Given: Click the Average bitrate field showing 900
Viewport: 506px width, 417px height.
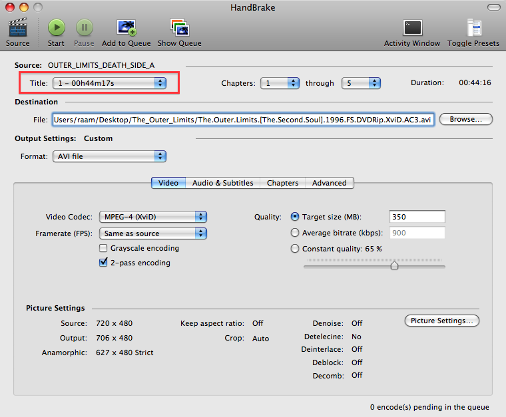Looking at the screenshot, I should (417, 233).
